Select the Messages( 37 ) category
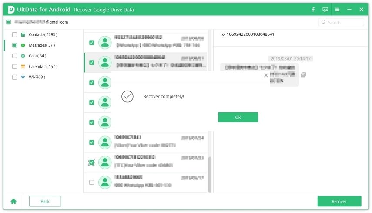This screenshot has width=372, height=213. 42,45
